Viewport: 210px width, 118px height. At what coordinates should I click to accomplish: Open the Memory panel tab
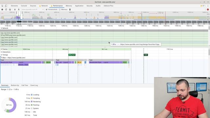[69, 6]
